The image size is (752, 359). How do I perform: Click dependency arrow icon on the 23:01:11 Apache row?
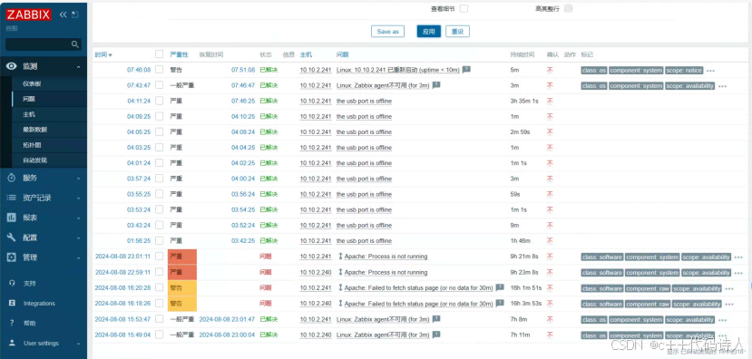pos(340,257)
